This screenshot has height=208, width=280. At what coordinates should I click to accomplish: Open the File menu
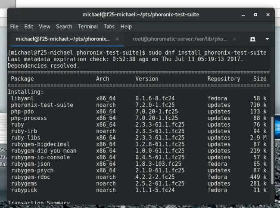(14, 27)
